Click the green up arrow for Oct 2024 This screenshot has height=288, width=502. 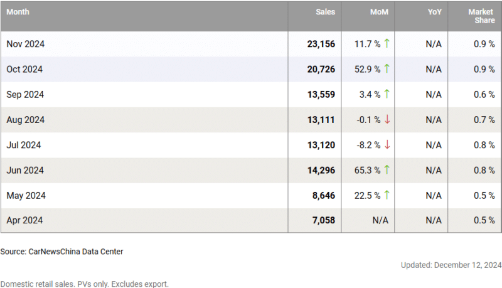click(387, 69)
